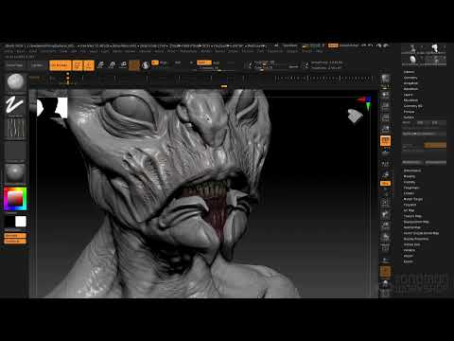Open the material sphere selector

15,173
